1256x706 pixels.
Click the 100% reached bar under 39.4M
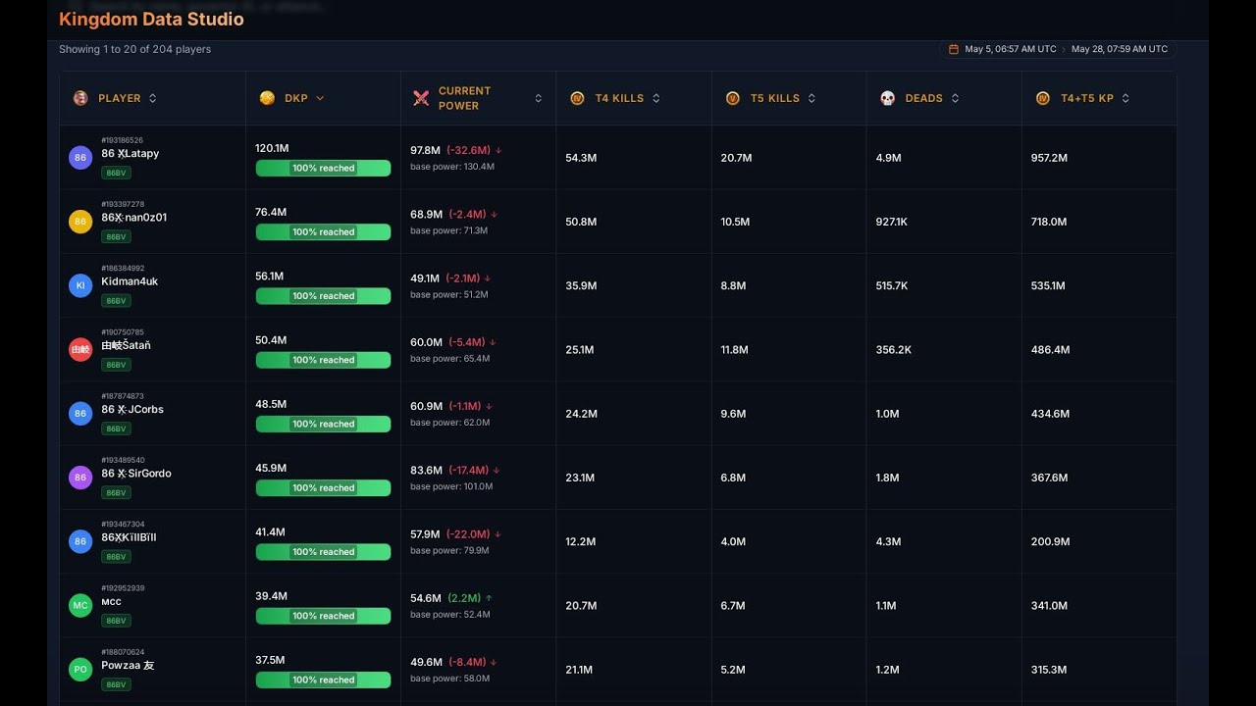click(323, 616)
